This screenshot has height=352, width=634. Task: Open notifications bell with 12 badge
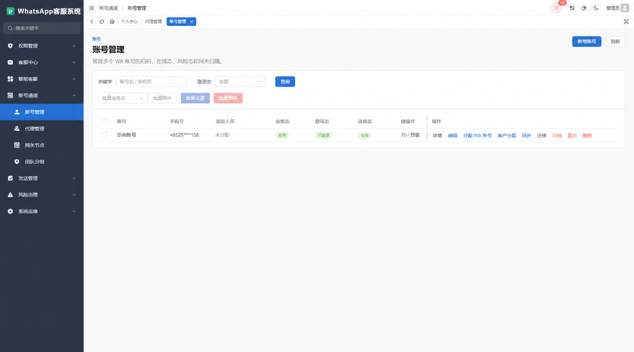556,8
